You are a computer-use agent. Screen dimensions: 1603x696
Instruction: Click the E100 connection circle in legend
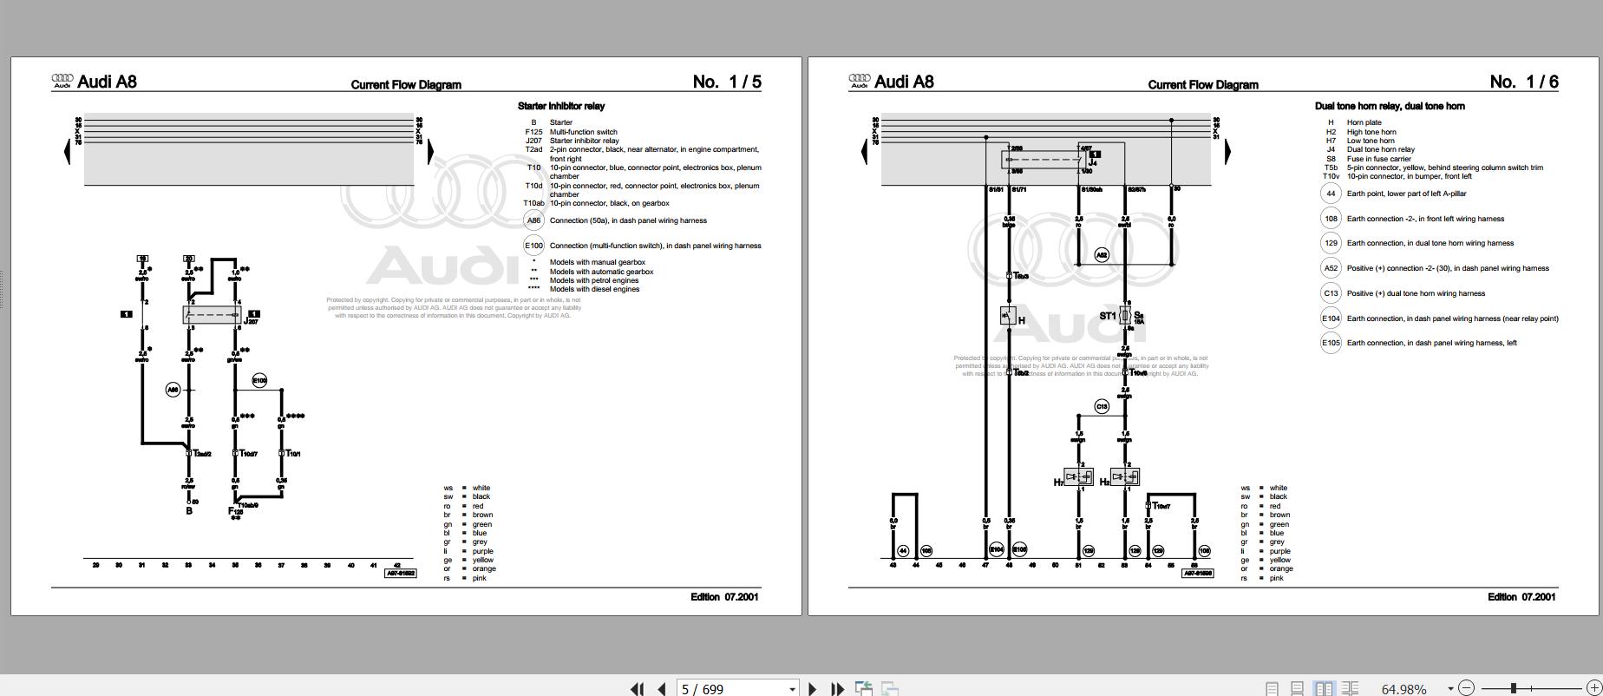pos(533,246)
